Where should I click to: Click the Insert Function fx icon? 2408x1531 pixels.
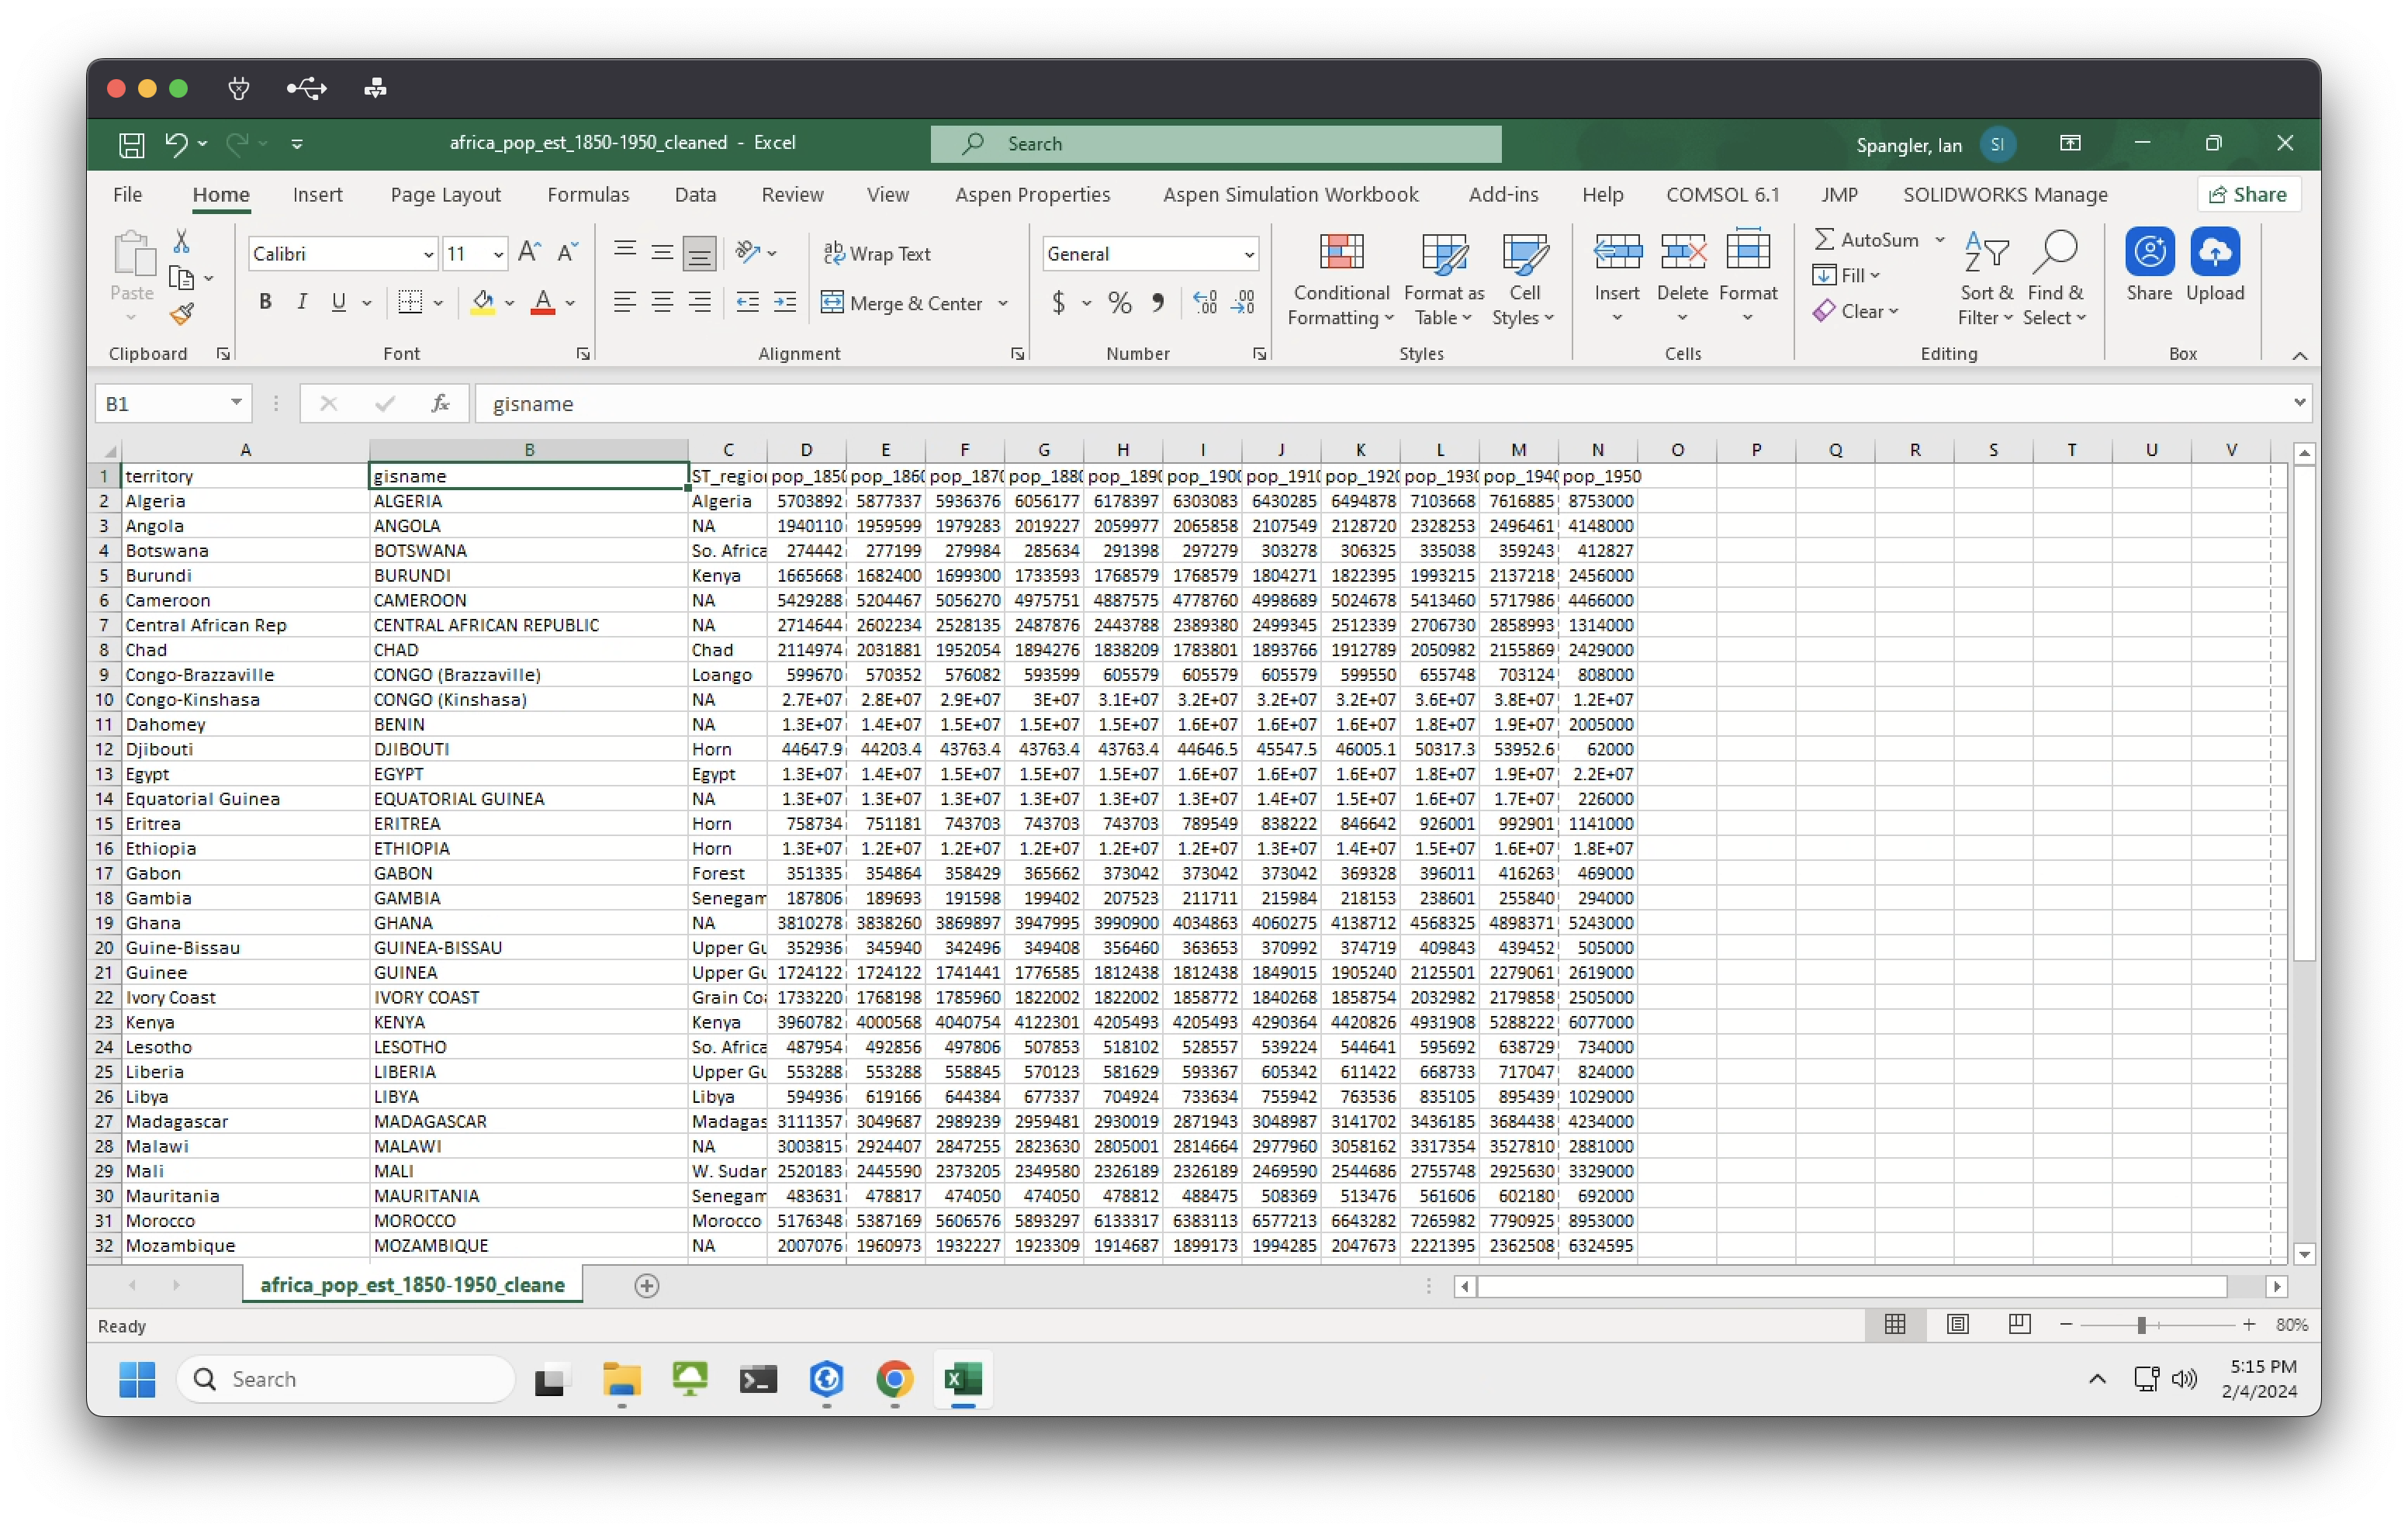(x=440, y=403)
